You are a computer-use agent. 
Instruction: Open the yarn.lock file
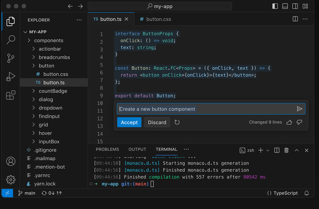pyautogui.click(x=54, y=184)
